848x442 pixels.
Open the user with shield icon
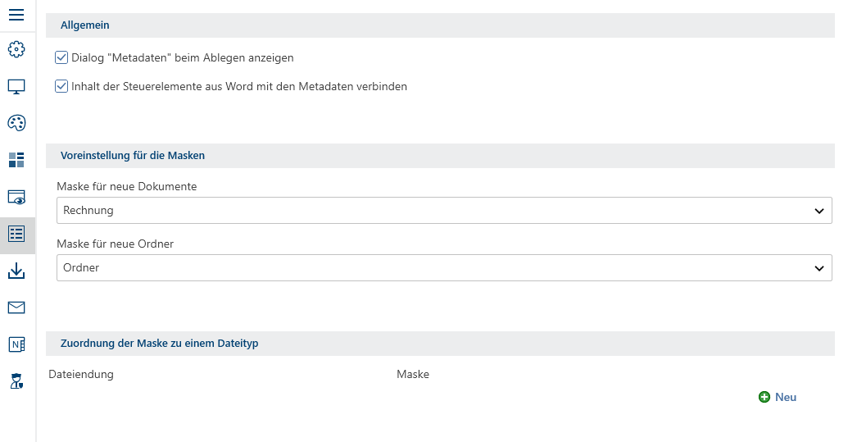point(16,380)
